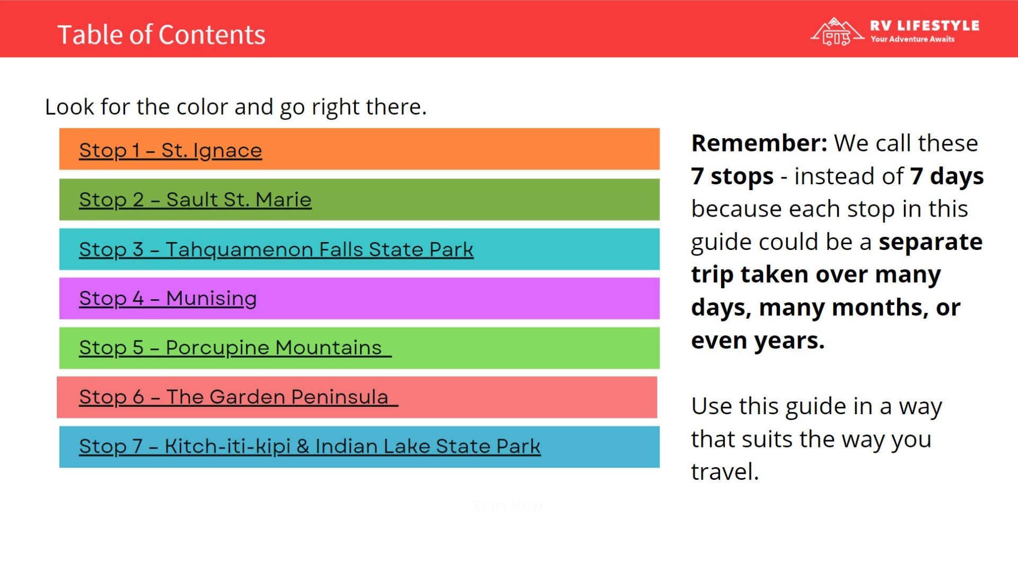Go to Stop 2 – Sault St. Marie

point(195,200)
